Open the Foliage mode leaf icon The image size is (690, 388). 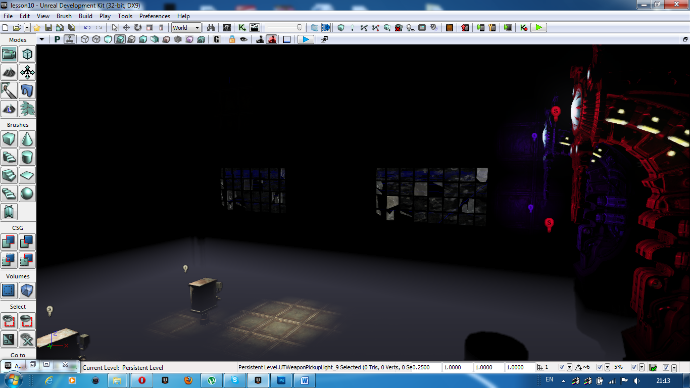click(x=27, y=109)
